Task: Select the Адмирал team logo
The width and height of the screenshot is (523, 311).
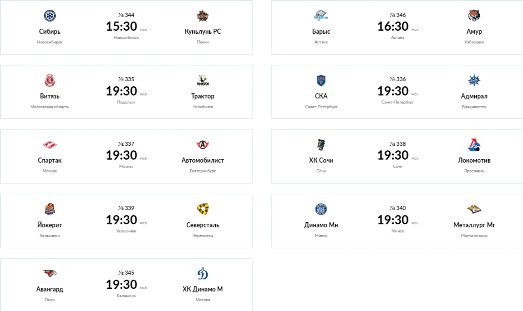Action: [474, 81]
